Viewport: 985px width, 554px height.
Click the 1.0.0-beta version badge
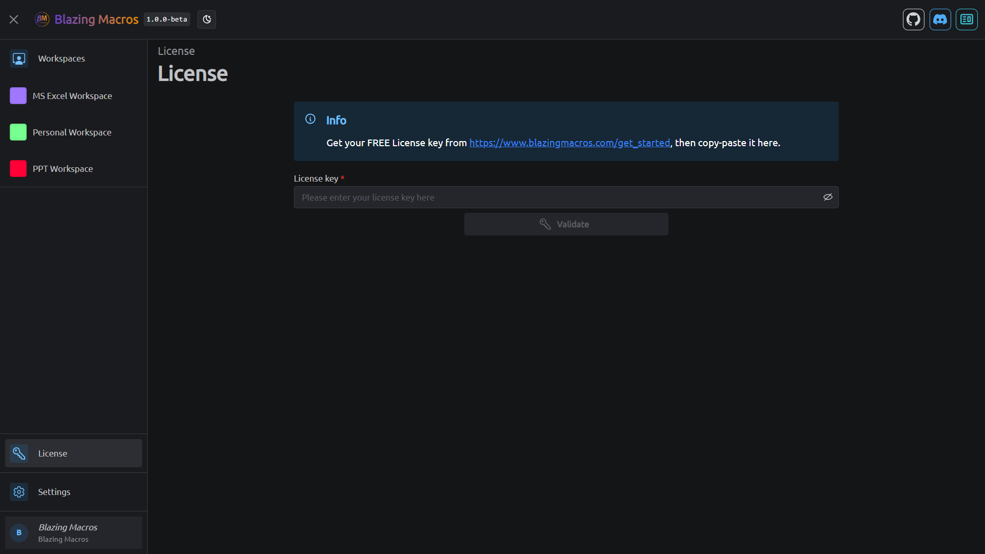tap(167, 19)
